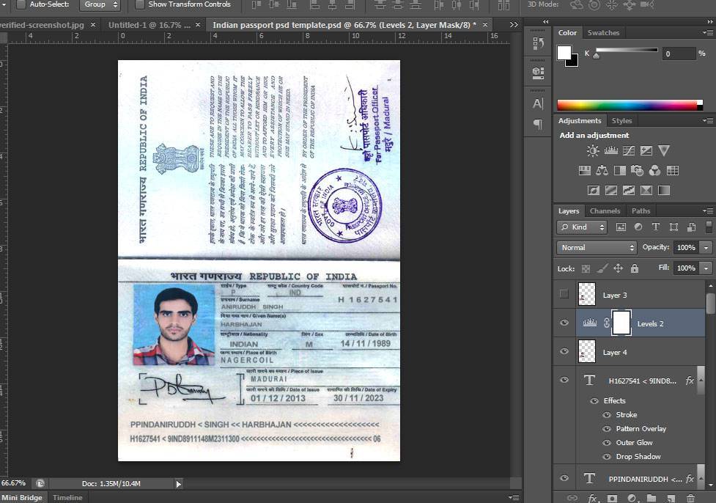Open the Layers panel flyout menu

tap(707, 210)
